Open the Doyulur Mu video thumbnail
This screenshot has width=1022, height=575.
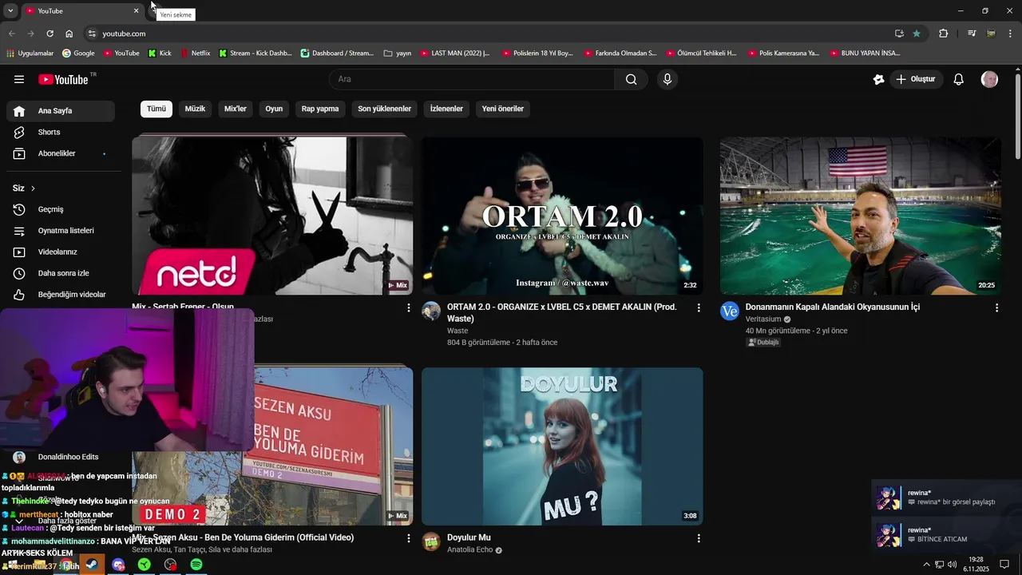[562, 446]
